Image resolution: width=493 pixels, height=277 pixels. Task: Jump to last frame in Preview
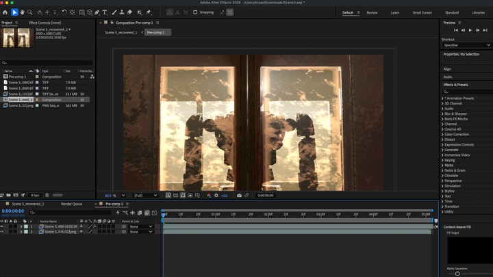pyautogui.click(x=485, y=30)
